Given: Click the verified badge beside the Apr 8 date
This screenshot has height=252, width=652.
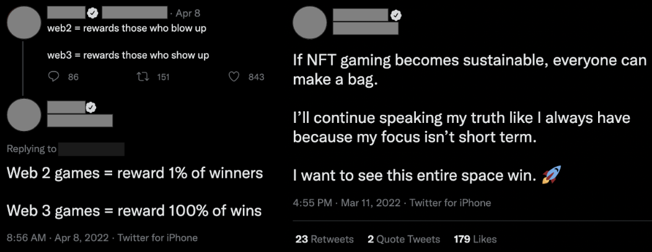Looking at the screenshot, I should point(93,12).
